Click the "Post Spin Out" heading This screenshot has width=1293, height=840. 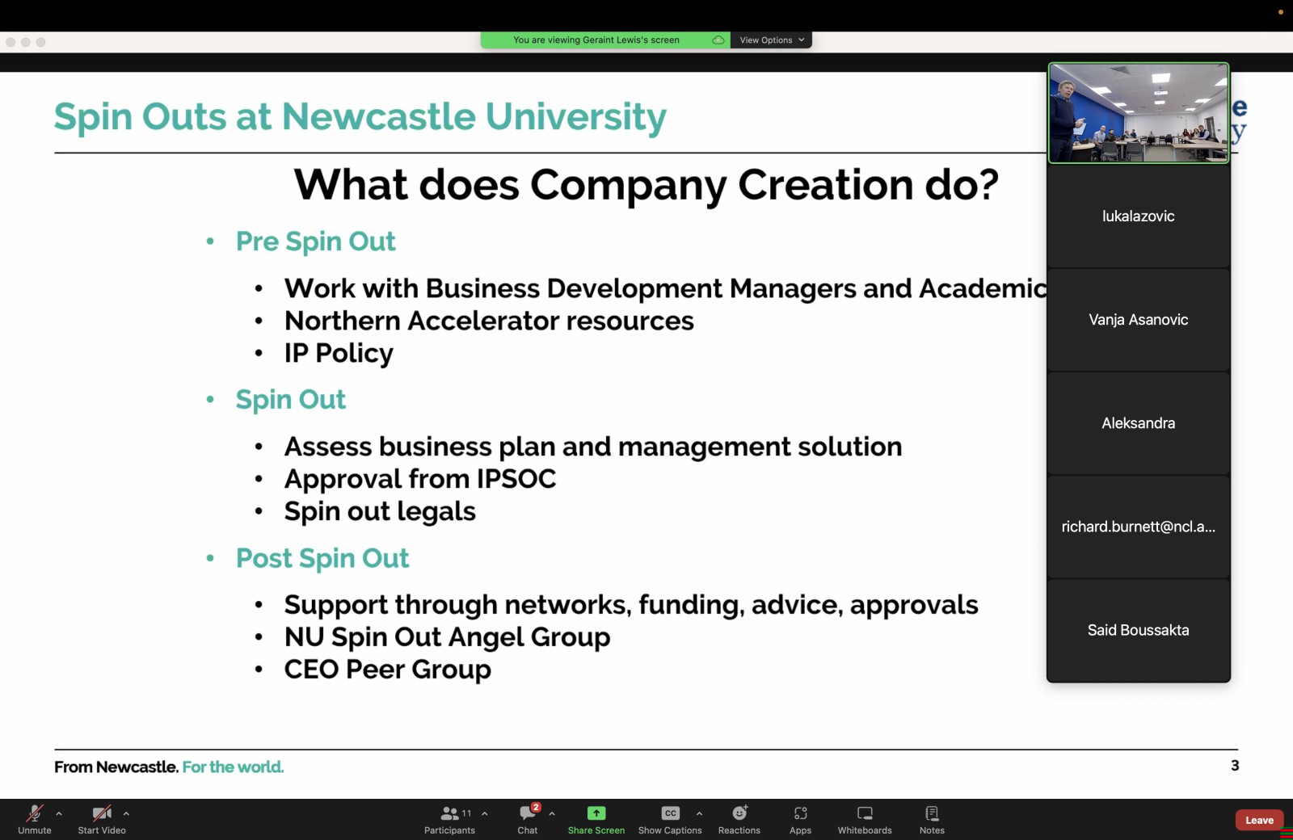tap(322, 558)
